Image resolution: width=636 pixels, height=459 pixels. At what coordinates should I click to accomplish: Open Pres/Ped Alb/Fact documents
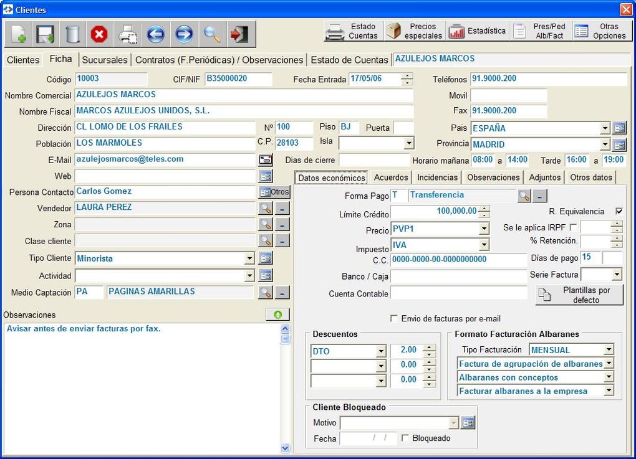pyautogui.click(x=540, y=31)
